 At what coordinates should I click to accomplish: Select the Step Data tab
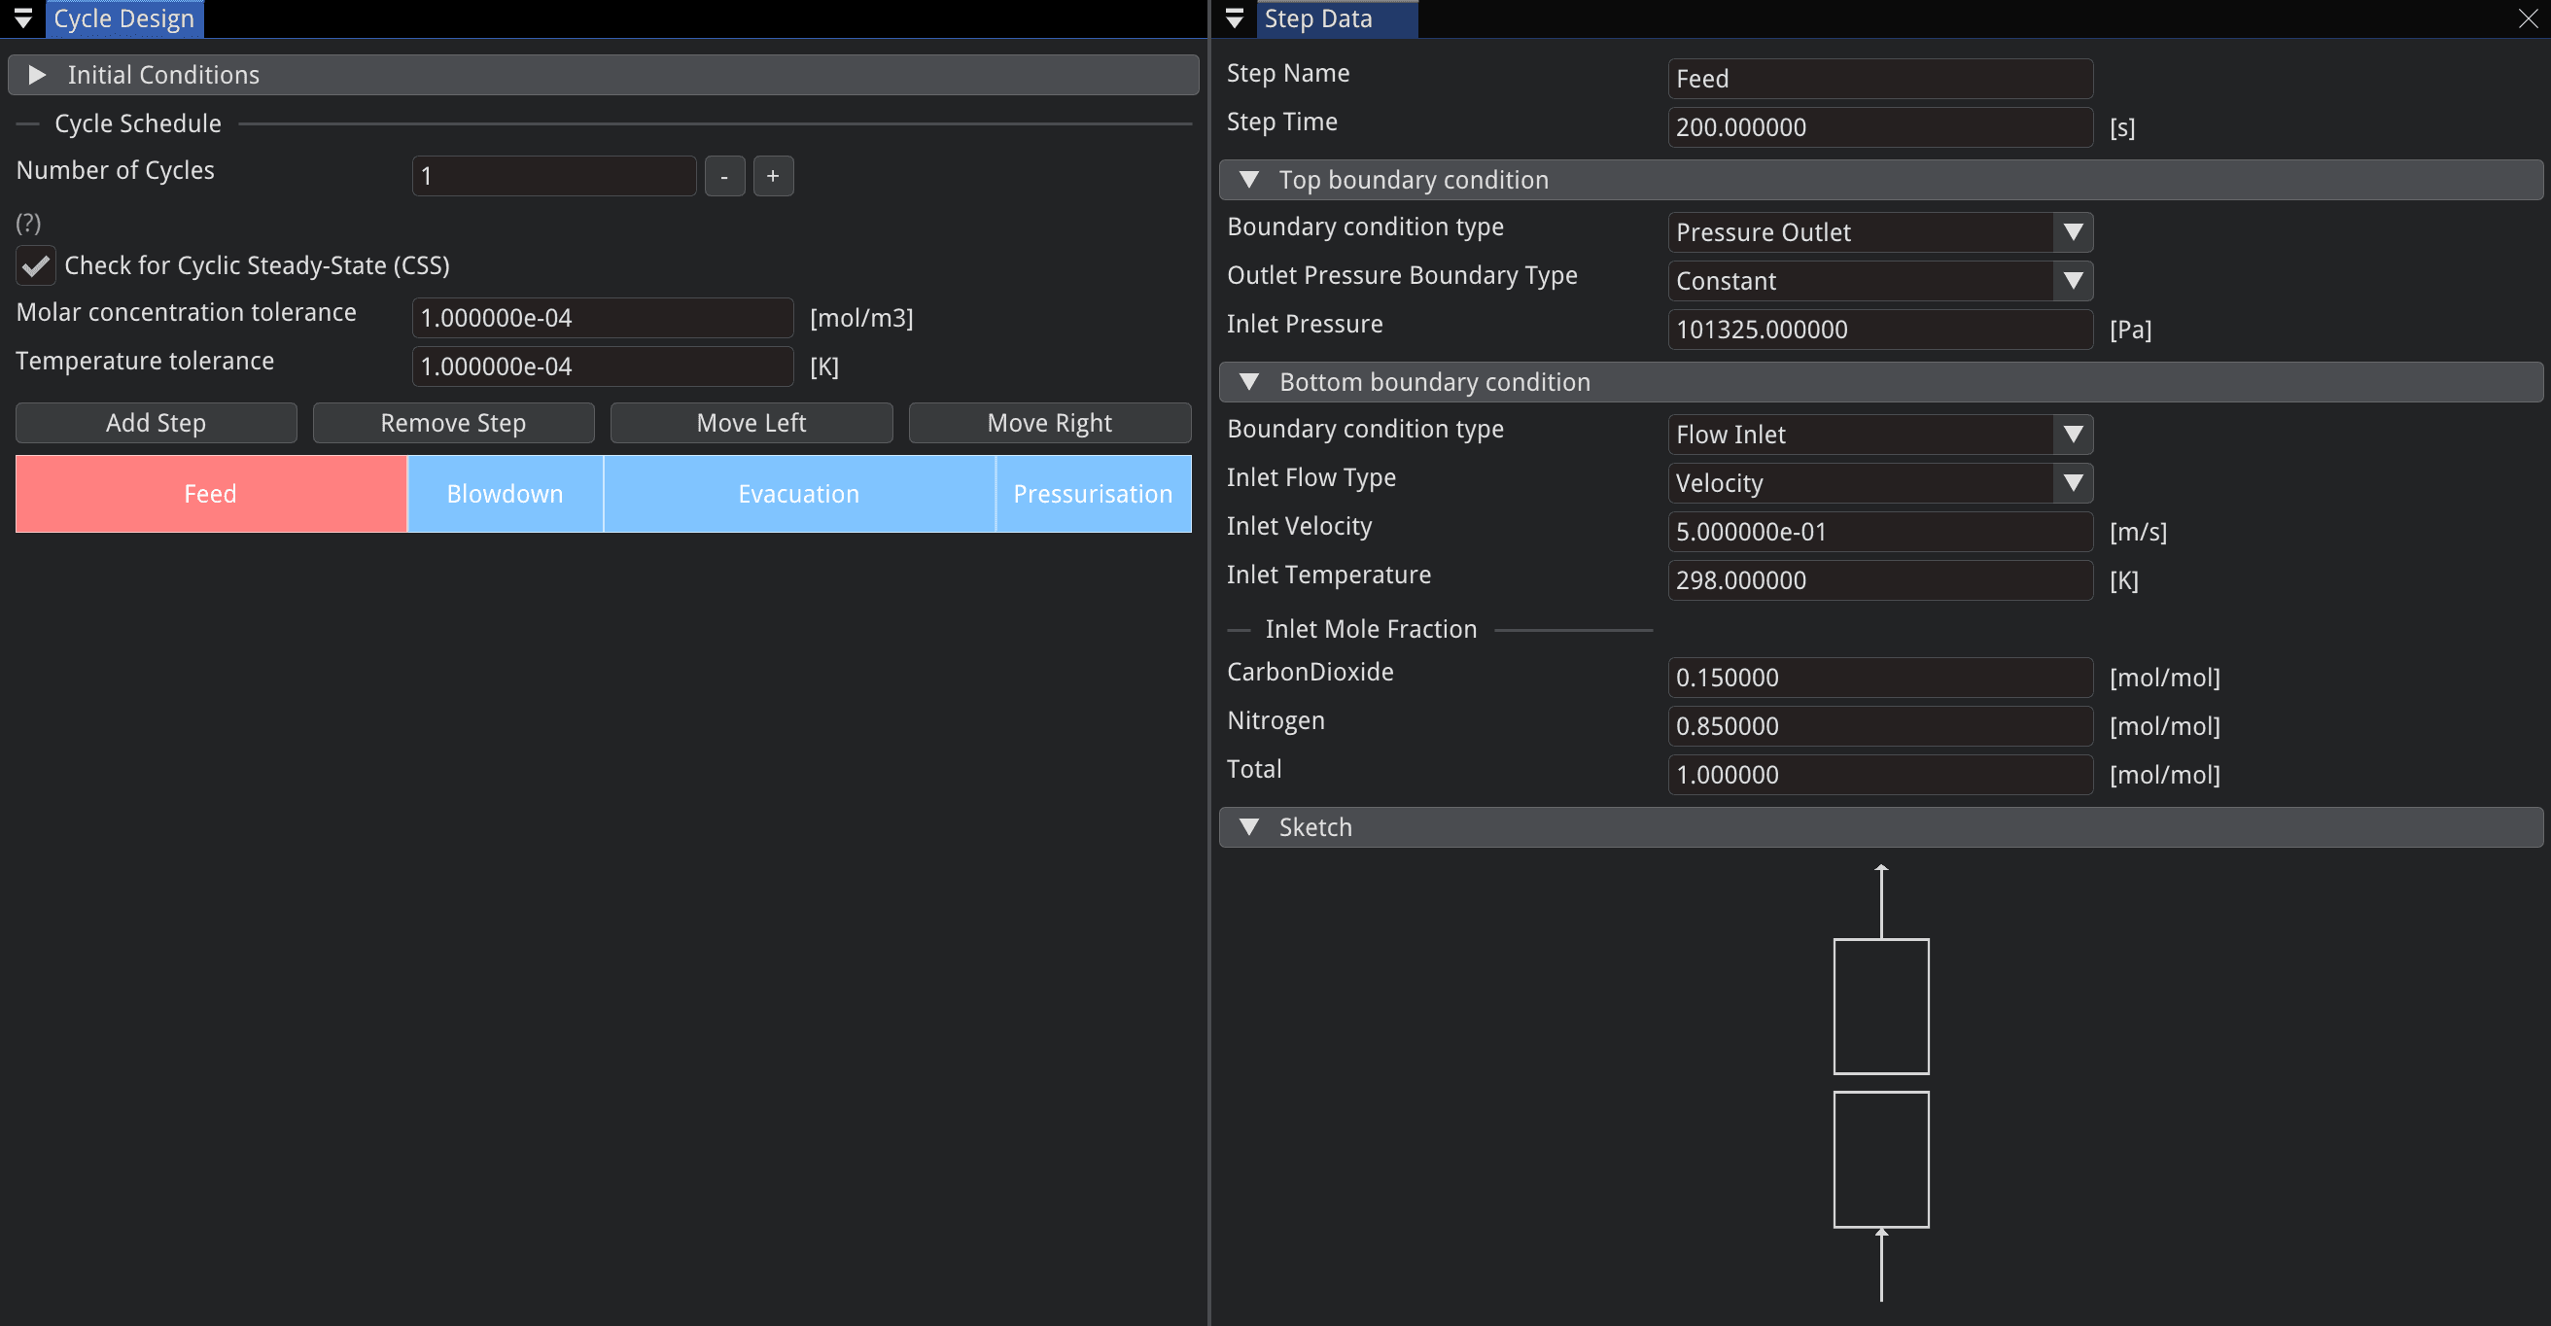1337,18
